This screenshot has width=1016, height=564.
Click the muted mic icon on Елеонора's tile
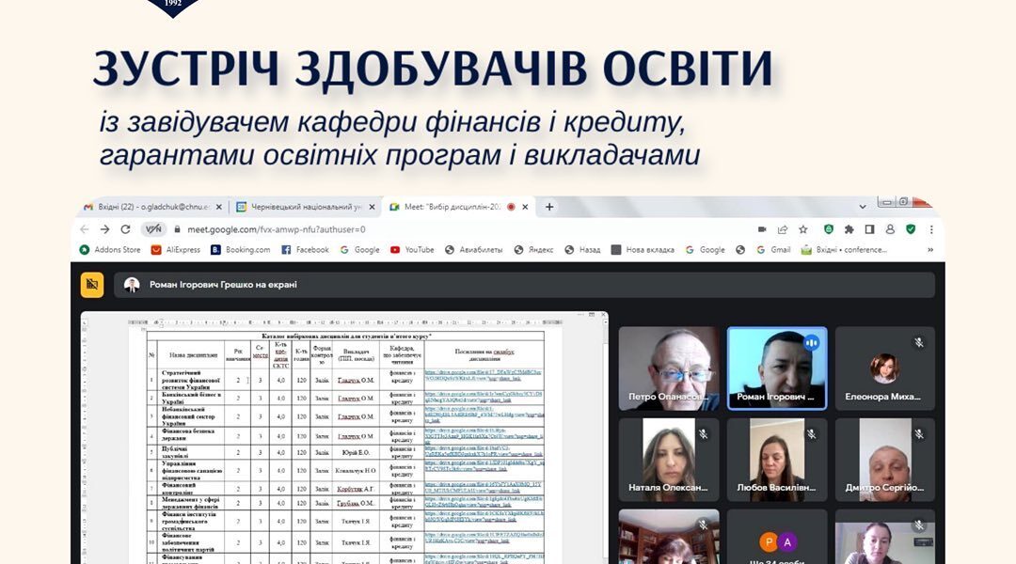point(919,342)
